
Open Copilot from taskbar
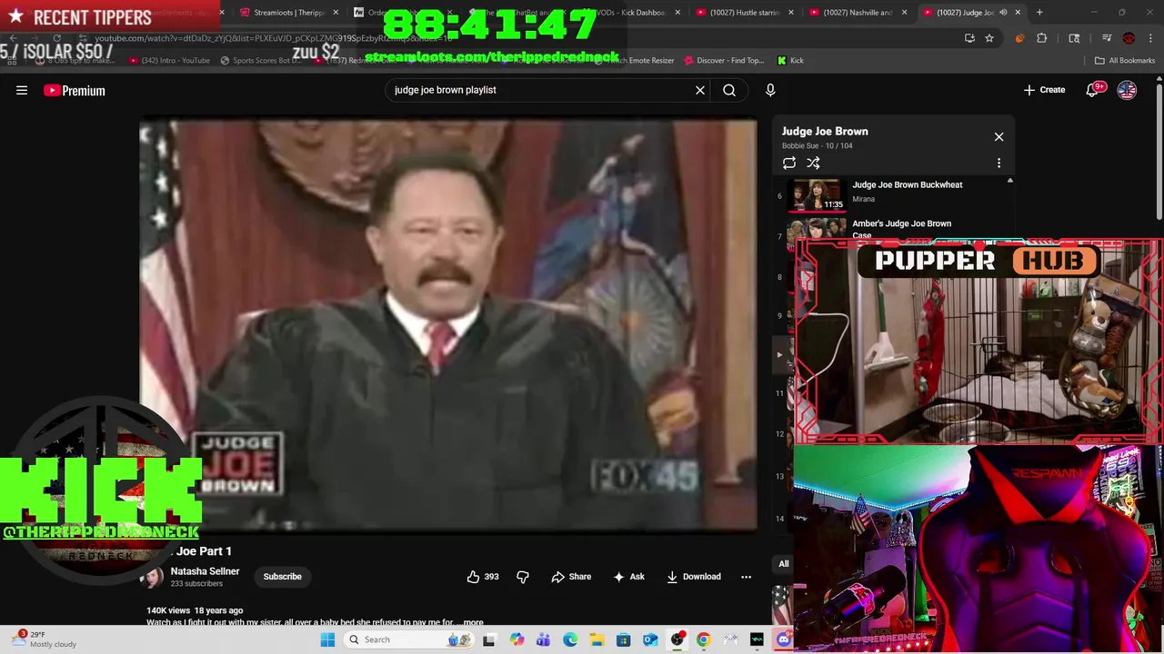pyautogui.click(x=517, y=639)
